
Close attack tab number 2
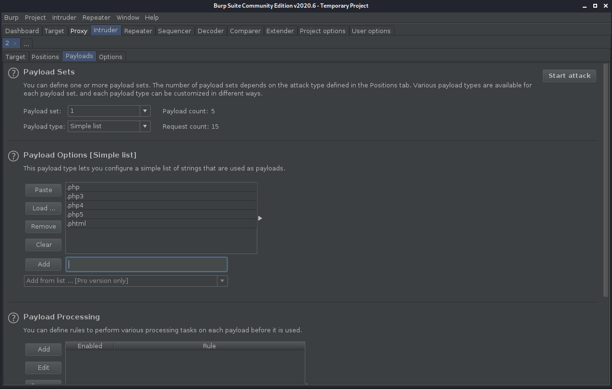(15, 43)
